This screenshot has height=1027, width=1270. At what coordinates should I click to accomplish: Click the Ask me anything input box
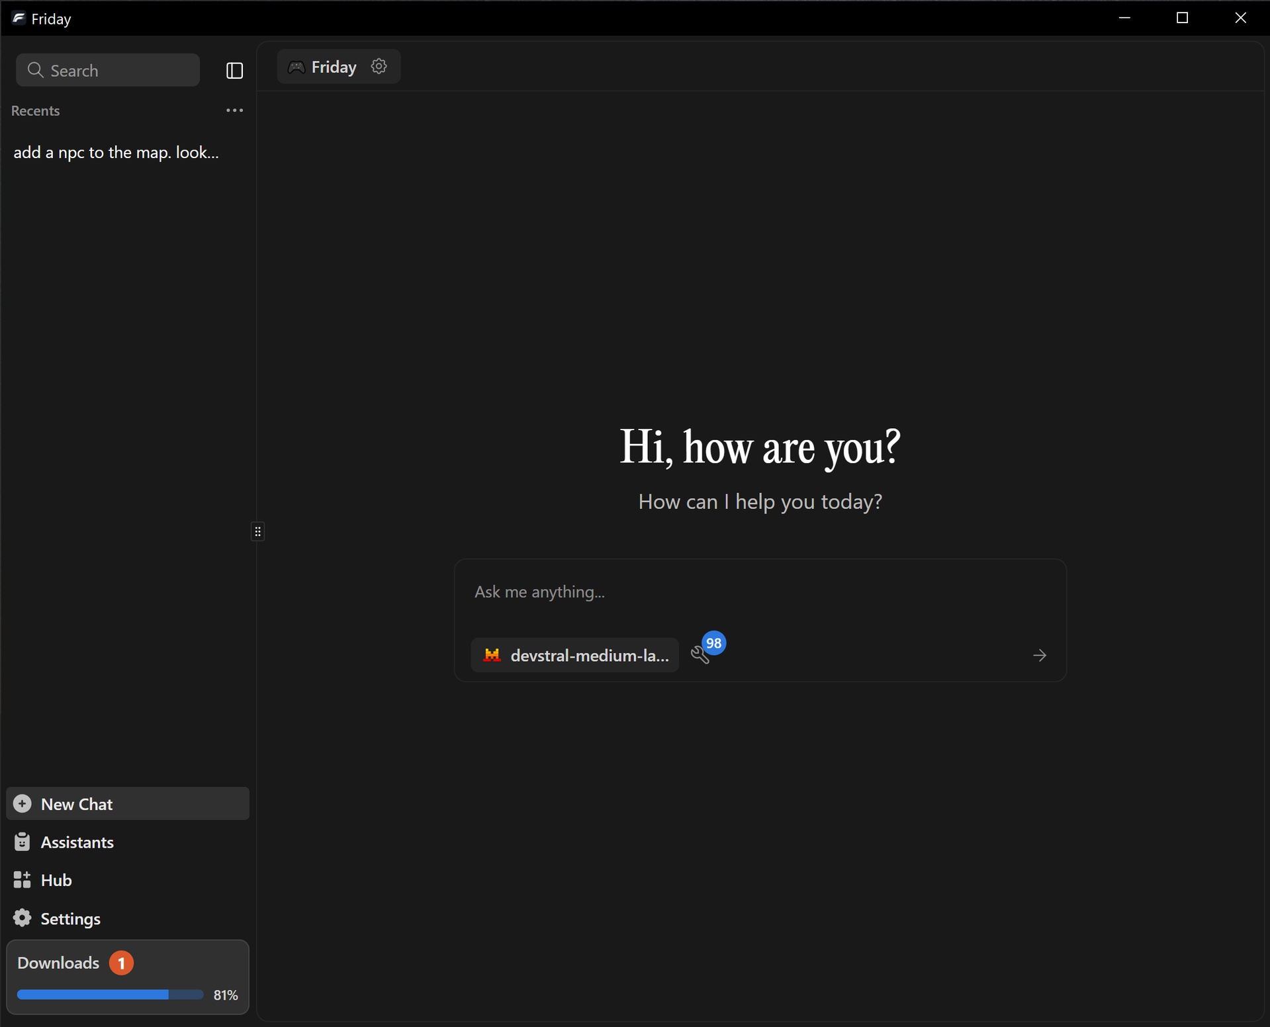point(760,592)
